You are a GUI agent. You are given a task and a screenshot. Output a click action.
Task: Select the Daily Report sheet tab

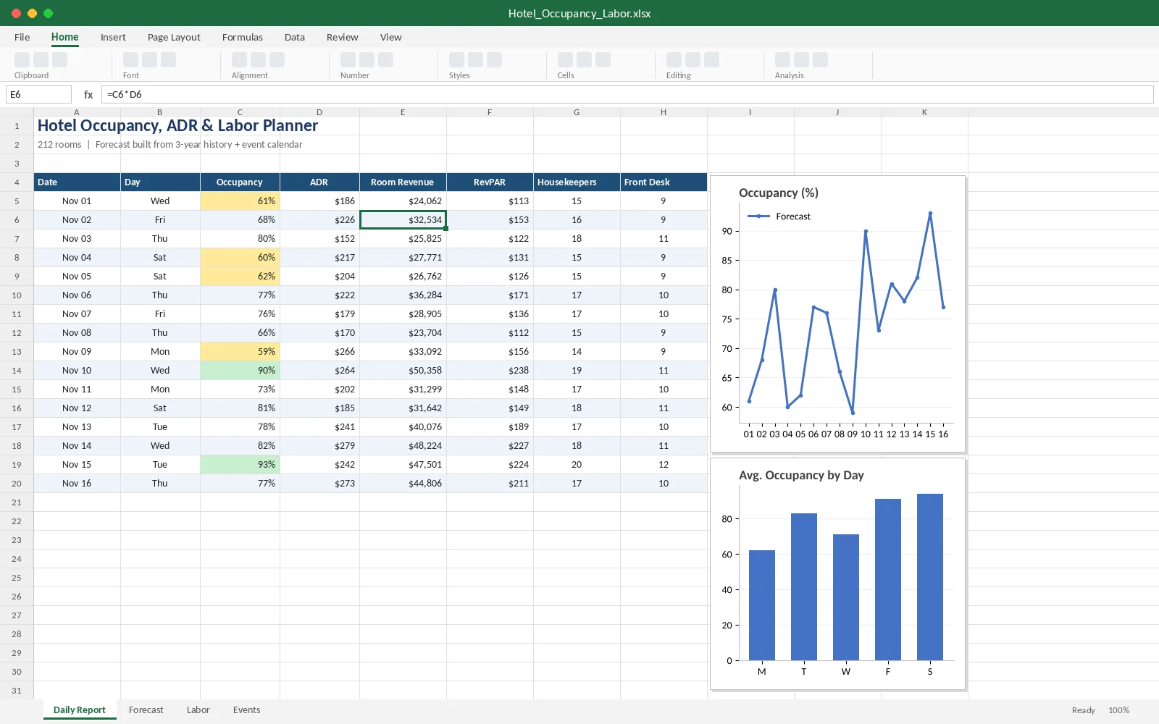pyautogui.click(x=80, y=710)
